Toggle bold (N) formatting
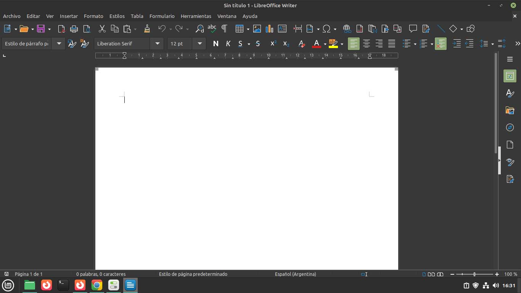Image resolution: width=521 pixels, height=293 pixels. tap(216, 43)
